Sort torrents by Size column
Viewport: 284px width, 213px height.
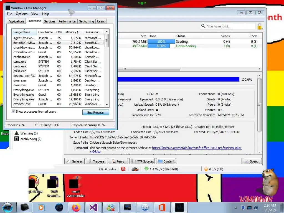(143, 36)
